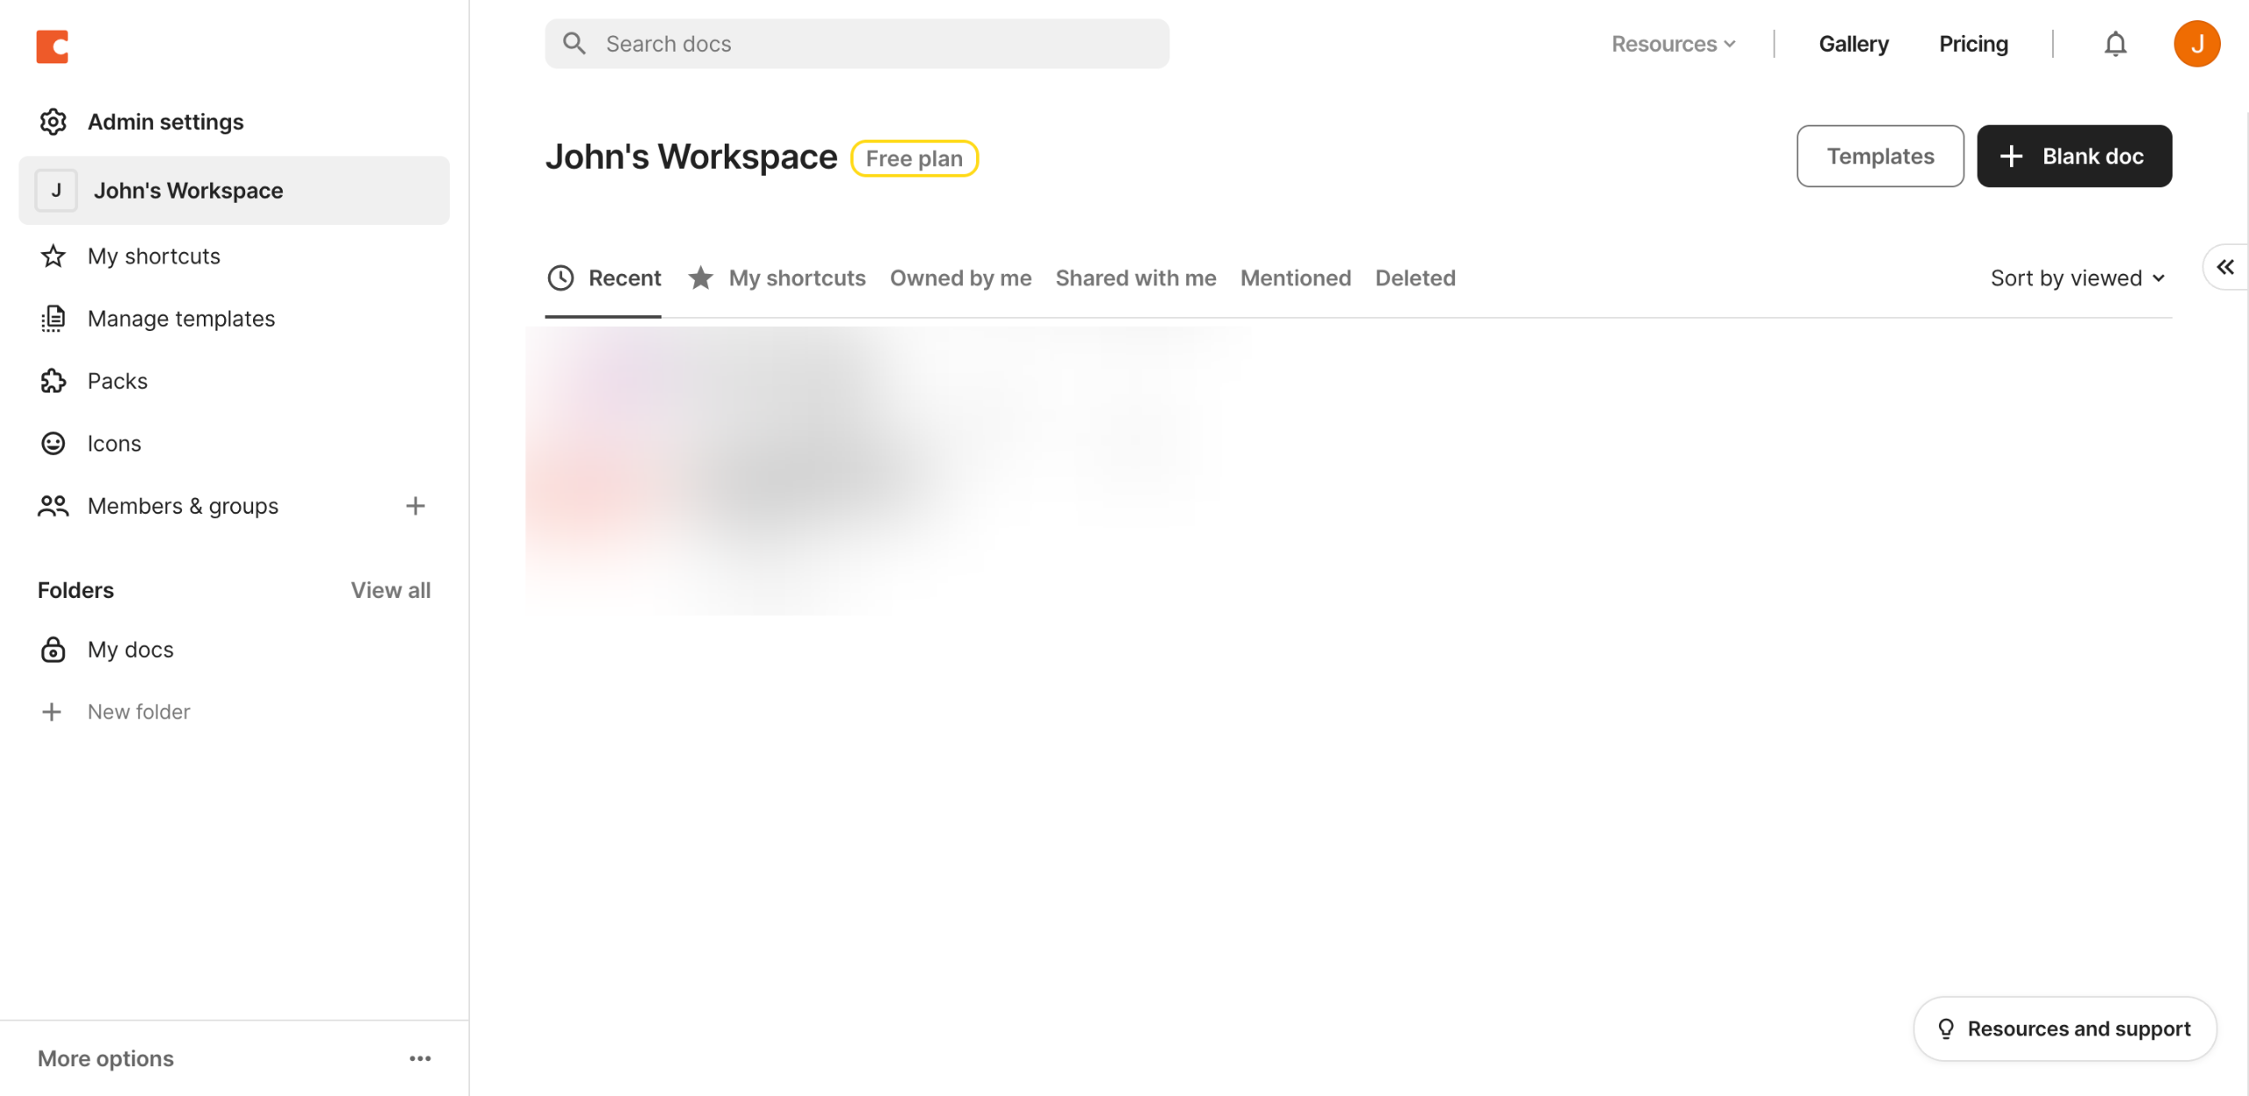Switch to the Deleted tab
This screenshot has width=2249, height=1096.
tap(1414, 278)
